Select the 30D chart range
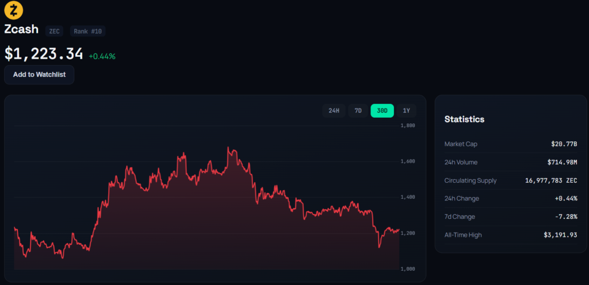 (x=382, y=111)
